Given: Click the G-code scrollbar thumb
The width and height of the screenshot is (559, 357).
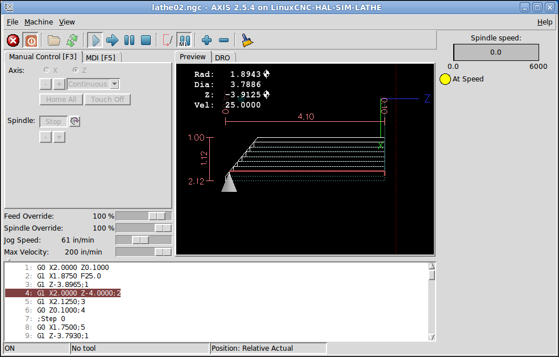Looking at the screenshot, I should click(432, 275).
